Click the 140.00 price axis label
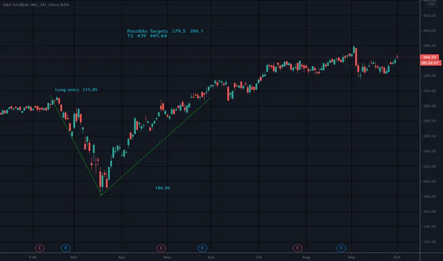Image resolution: width=443 pixels, height=261 pixels. pyautogui.click(x=429, y=226)
